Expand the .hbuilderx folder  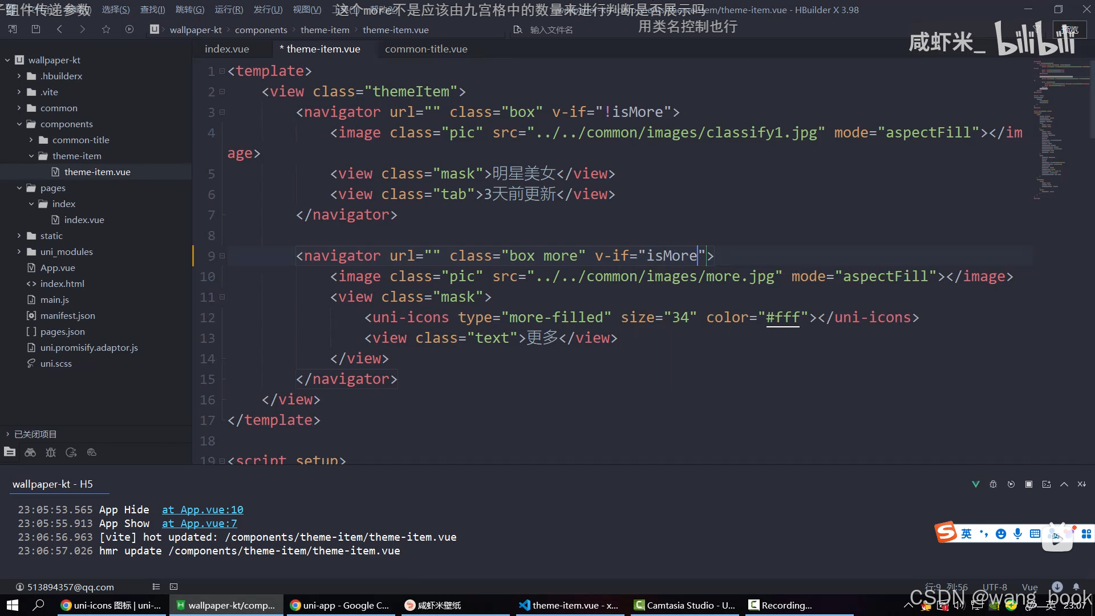coord(19,76)
